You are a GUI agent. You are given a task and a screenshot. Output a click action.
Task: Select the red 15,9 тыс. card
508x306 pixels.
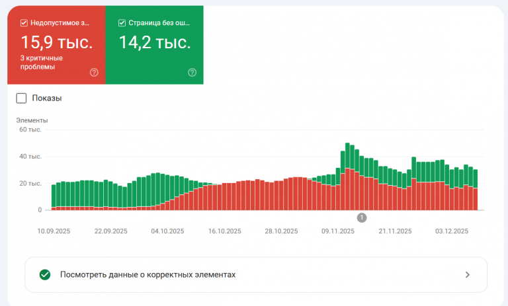56,45
